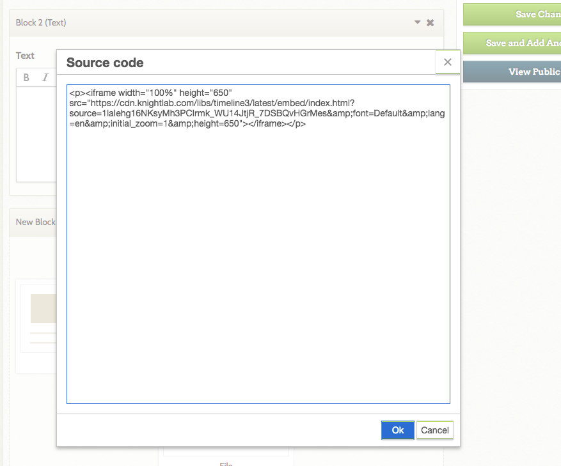The width and height of the screenshot is (561, 466).
Task: Confirm the source code with Ok
Action: (397, 430)
